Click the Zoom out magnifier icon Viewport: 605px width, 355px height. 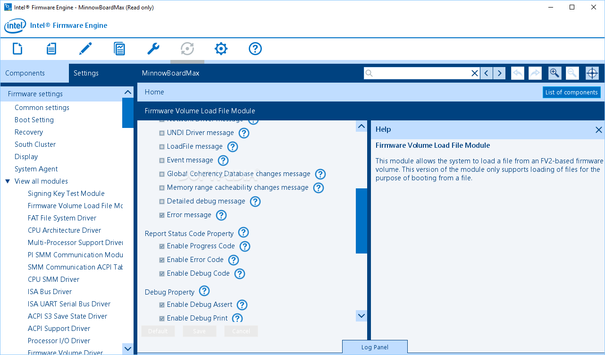tap(572, 73)
